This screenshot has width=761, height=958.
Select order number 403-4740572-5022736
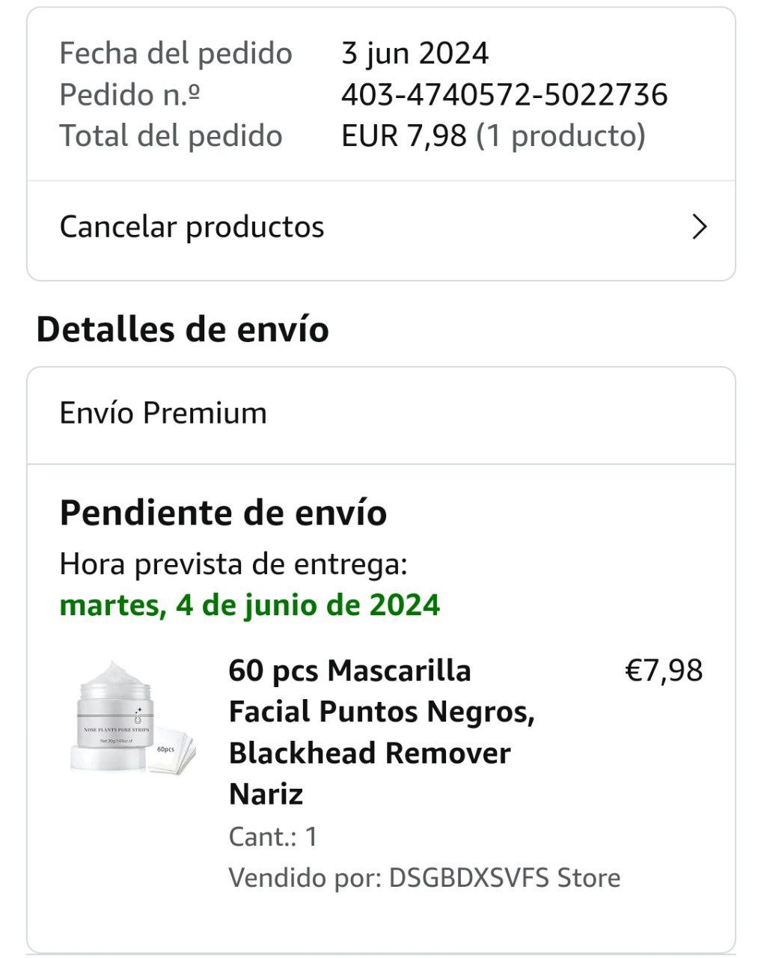point(504,95)
